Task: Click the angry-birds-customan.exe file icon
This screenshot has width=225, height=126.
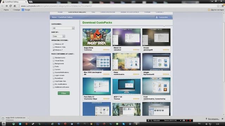Action: click(x=3, y=119)
